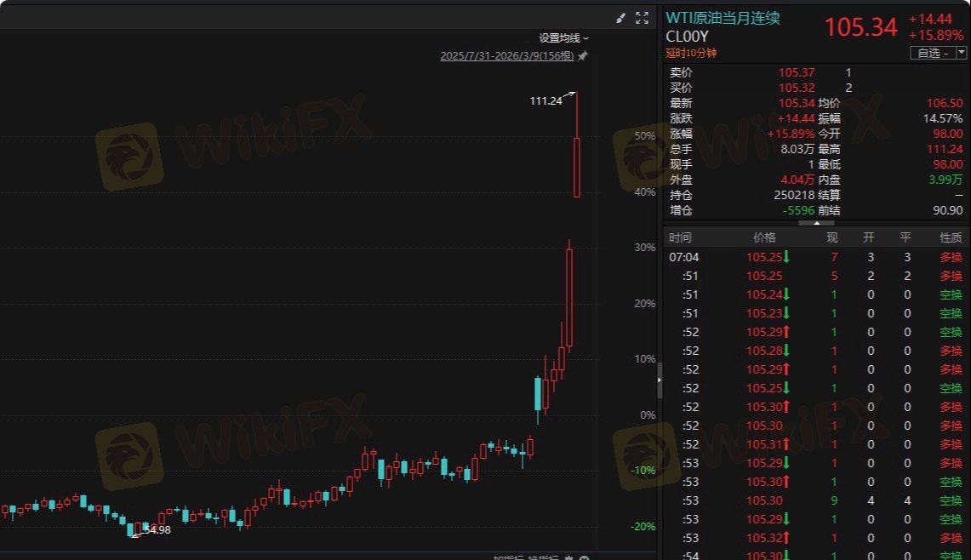Click the 开 column header
Viewport: 971px width, 560px height.
[869, 238]
